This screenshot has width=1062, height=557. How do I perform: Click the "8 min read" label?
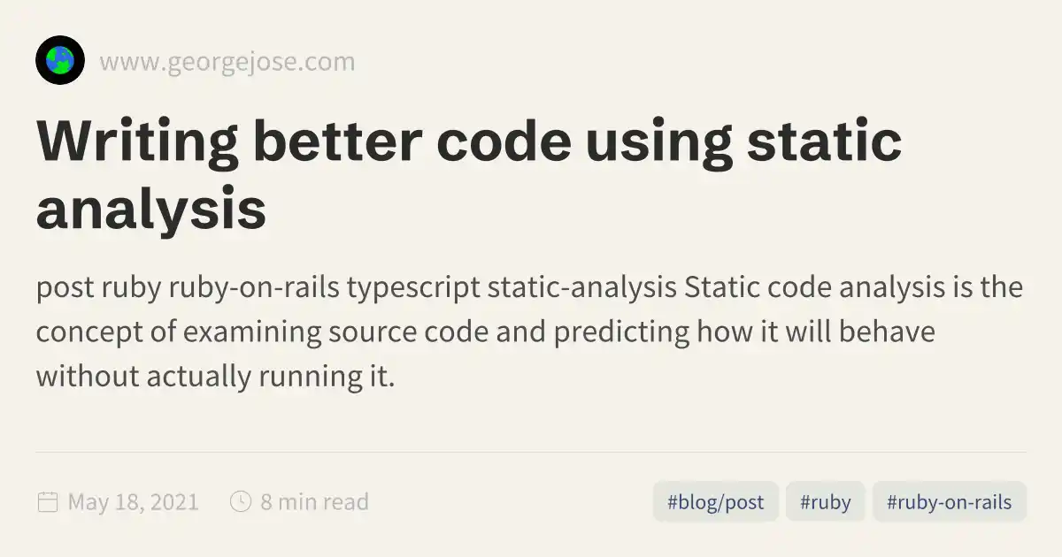tap(314, 502)
